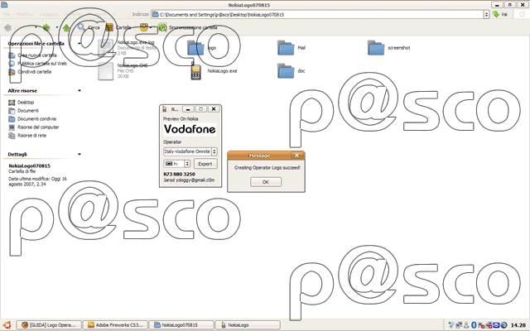This screenshot has width=530, height=331.
Task: Click the Vodafone logo preview image
Action: [190, 129]
